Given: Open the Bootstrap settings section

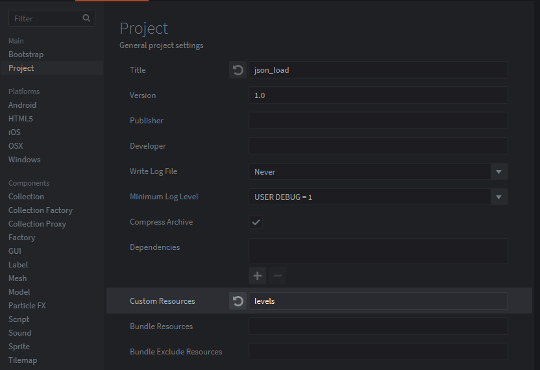Looking at the screenshot, I should [x=26, y=55].
